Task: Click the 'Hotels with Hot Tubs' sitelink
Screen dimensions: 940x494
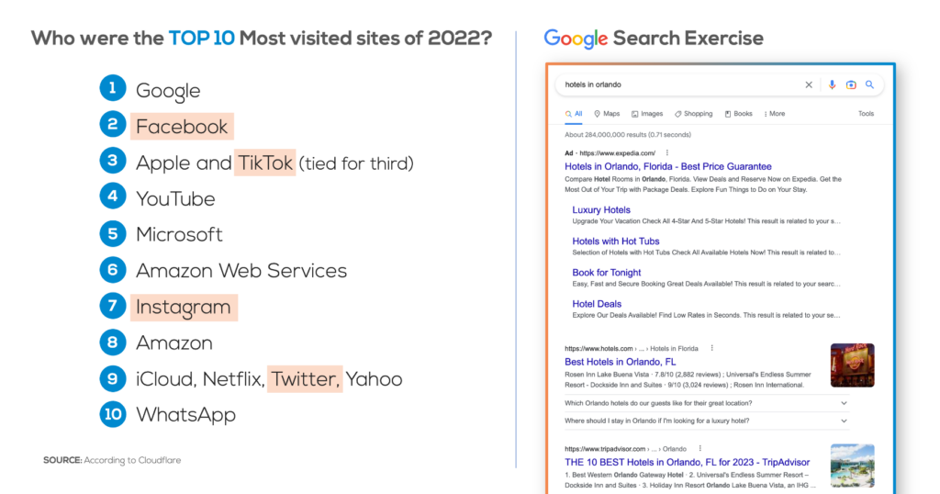Action: [616, 241]
